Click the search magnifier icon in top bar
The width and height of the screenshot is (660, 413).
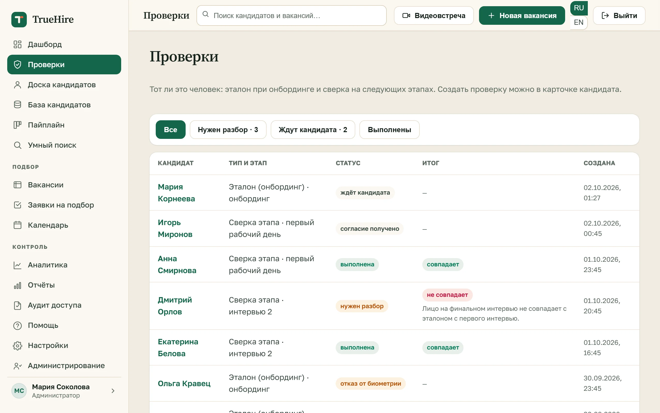pos(206,14)
